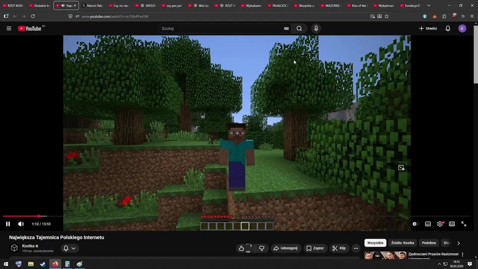
Task: Enter full screen mode
Action: (x=464, y=224)
